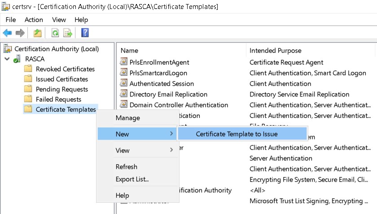Click the Export List toolbar icon
377x214 pixels.
point(68,33)
